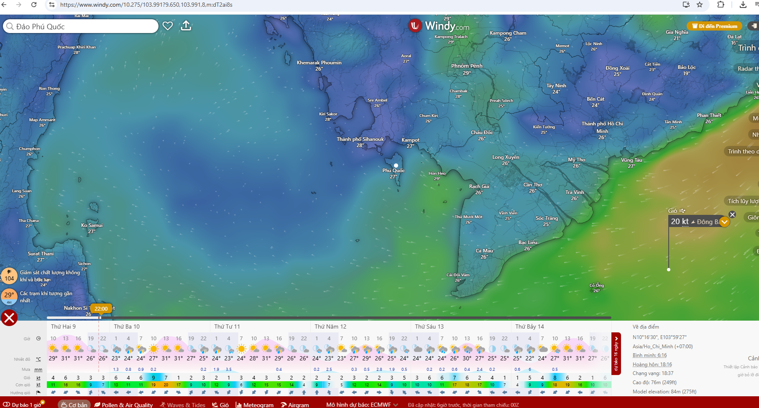Screen dimensions: 759x408
Task: Switch to the Meteogram tab
Action: (255, 405)
